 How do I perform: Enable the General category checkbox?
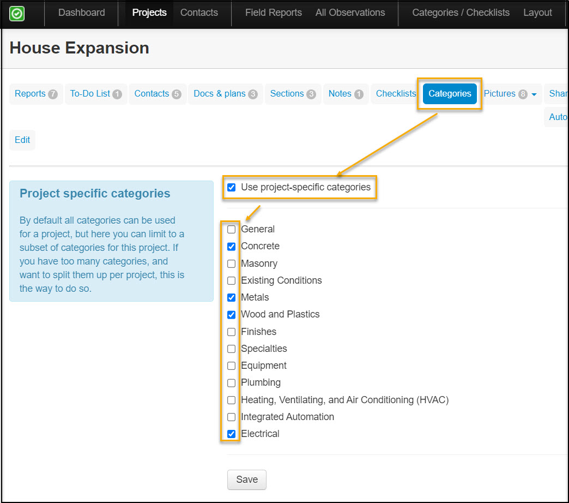(232, 230)
